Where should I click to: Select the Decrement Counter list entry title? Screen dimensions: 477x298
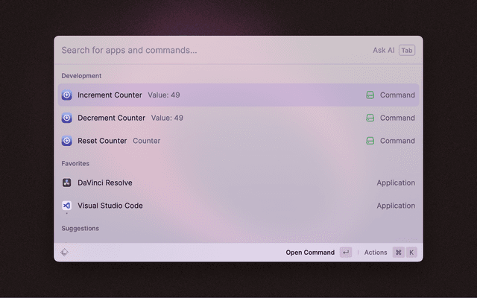coord(111,118)
